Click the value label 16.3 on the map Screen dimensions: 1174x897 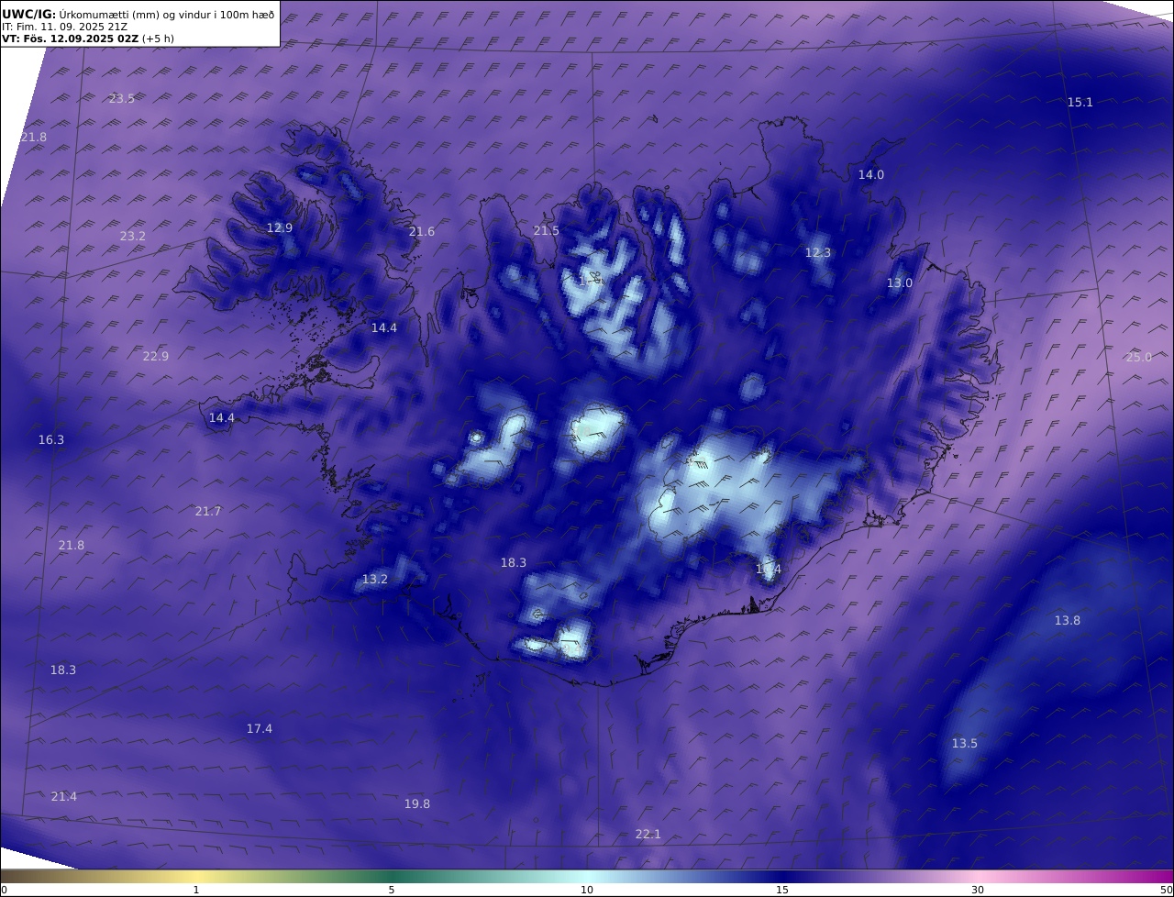point(51,439)
